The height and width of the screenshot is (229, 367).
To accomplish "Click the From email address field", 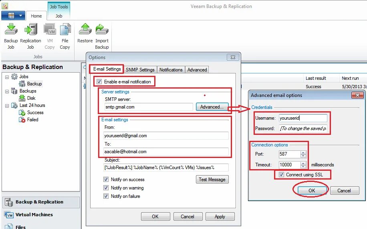I will tap(166, 136).
